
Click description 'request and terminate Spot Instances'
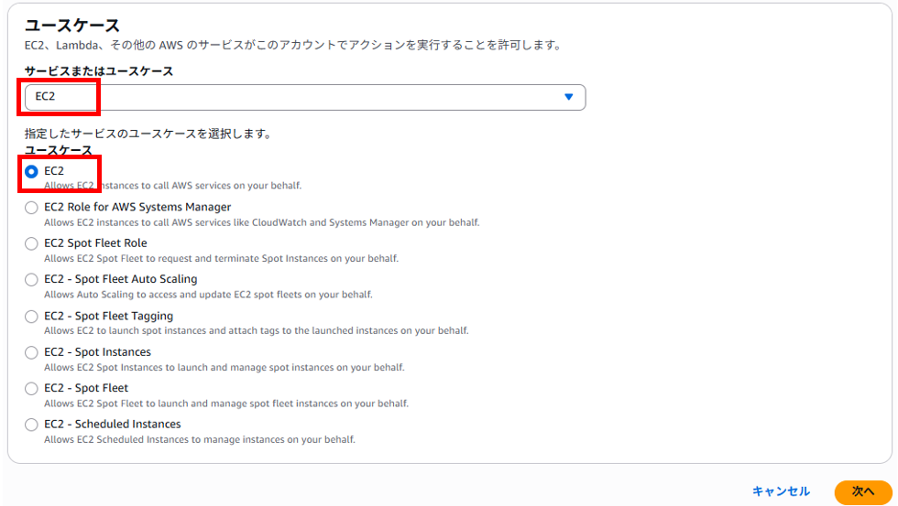click(221, 258)
